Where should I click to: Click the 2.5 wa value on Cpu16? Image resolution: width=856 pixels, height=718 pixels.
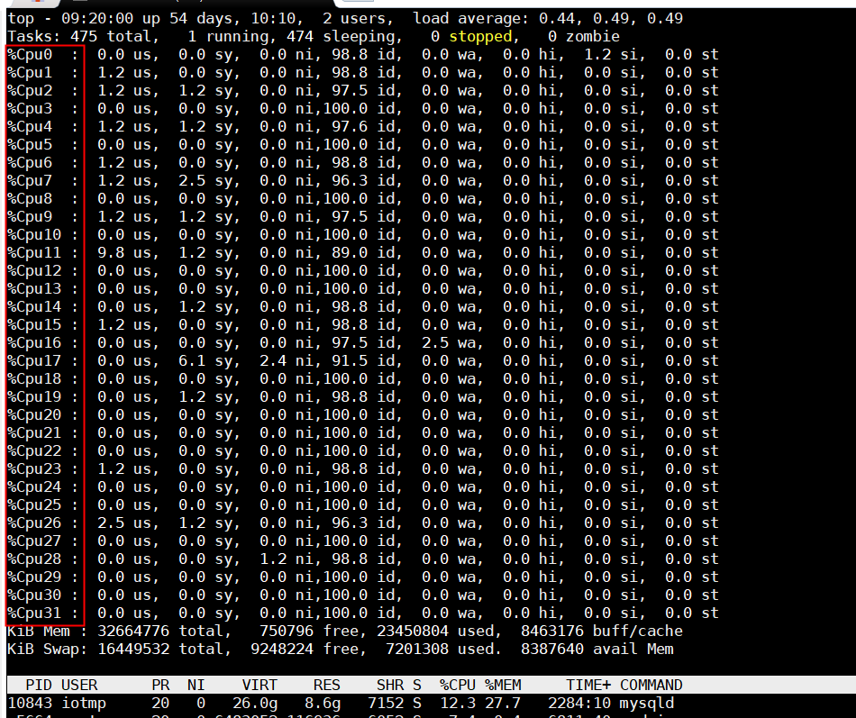435,342
